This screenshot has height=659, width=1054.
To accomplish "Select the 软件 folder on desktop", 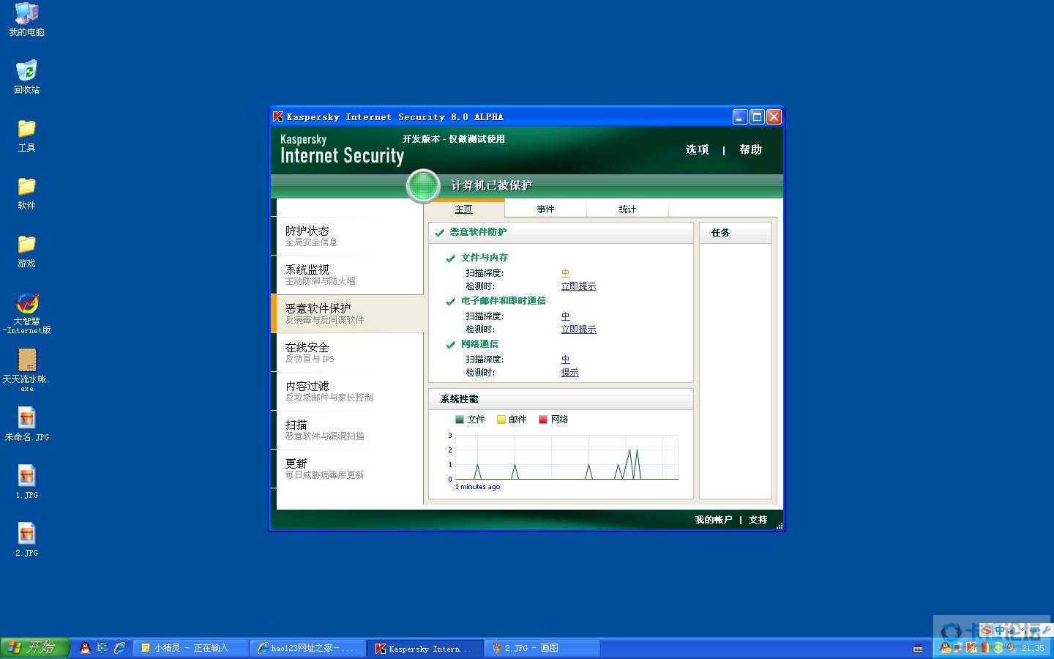I will [x=26, y=193].
